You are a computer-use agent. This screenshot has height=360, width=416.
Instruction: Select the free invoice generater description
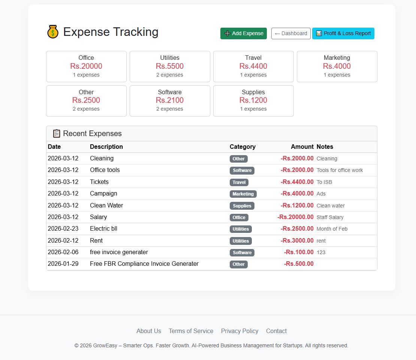119,252
